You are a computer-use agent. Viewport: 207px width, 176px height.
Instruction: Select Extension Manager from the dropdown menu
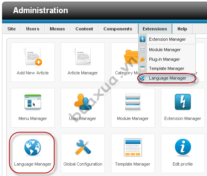point(167,39)
